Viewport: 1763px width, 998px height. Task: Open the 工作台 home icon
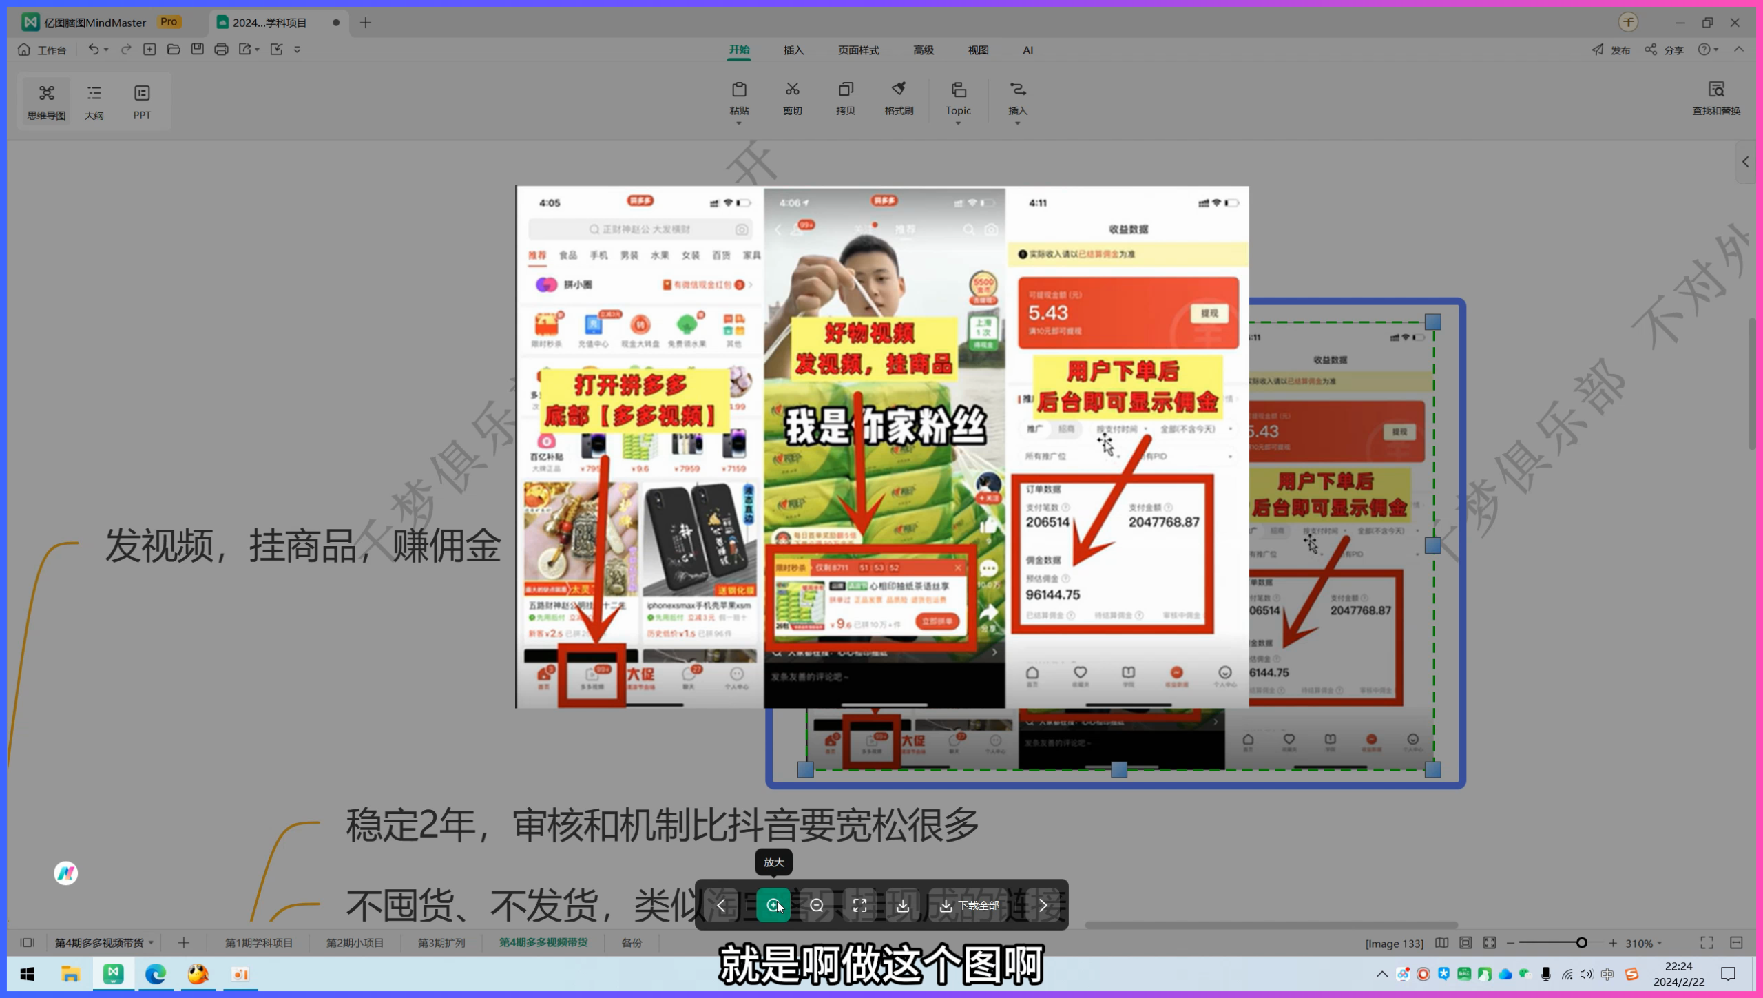click(24, 50)
